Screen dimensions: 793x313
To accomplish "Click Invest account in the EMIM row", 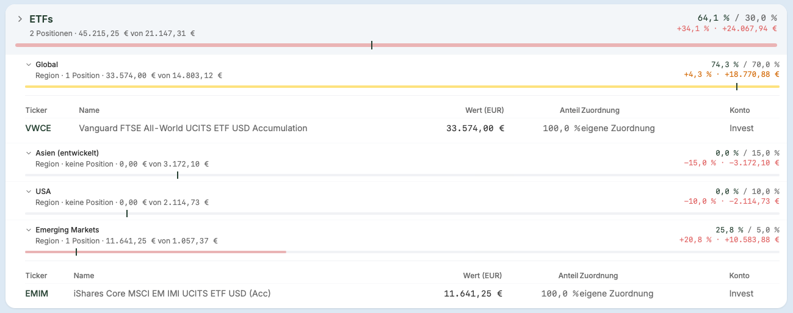I will [x=742, y=293].
